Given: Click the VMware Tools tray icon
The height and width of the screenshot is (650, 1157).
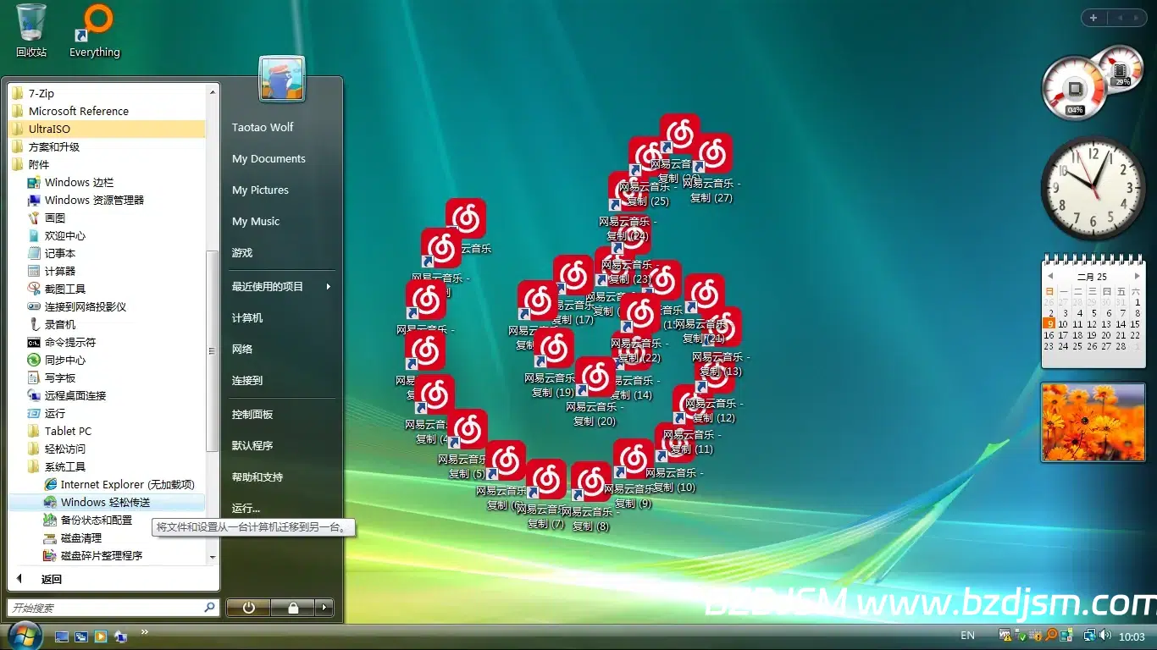Looking at the screenshot, I should [1005, 636].
